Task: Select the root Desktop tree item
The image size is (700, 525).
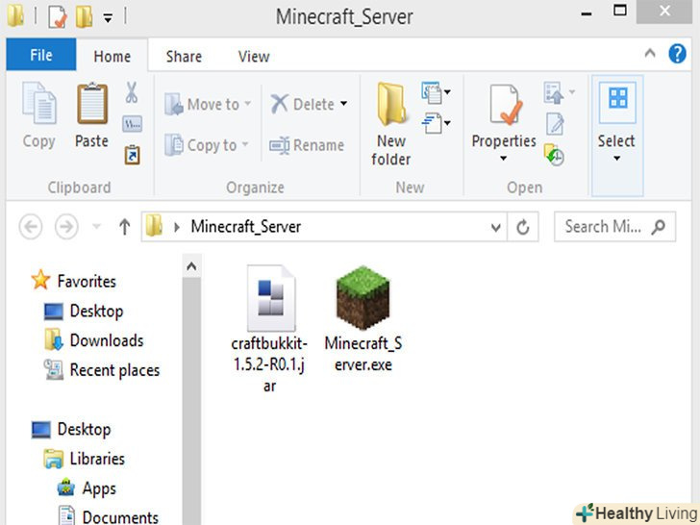Action: click(71, 429)
